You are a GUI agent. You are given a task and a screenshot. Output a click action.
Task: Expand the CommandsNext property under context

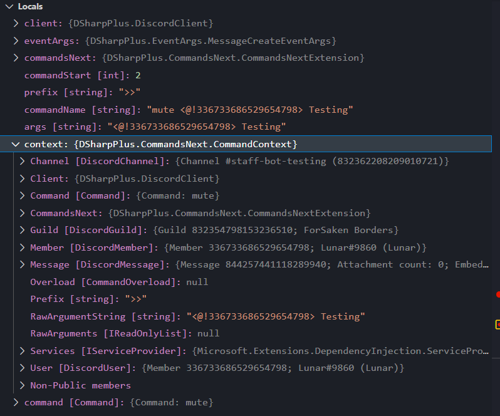22,213
